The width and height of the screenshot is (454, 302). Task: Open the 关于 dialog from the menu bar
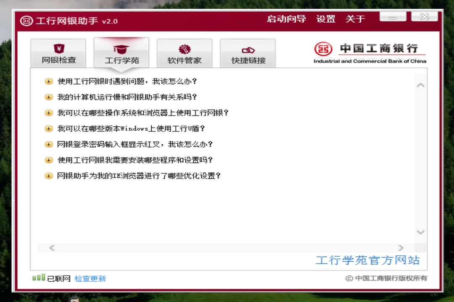pyautogui.click(x=355, y=19)
